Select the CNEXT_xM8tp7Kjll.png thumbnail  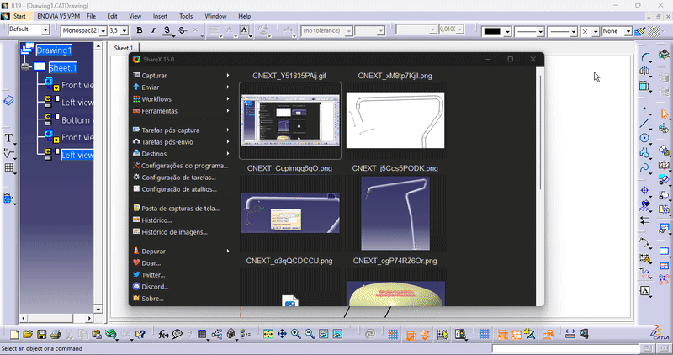coord(395,120)
